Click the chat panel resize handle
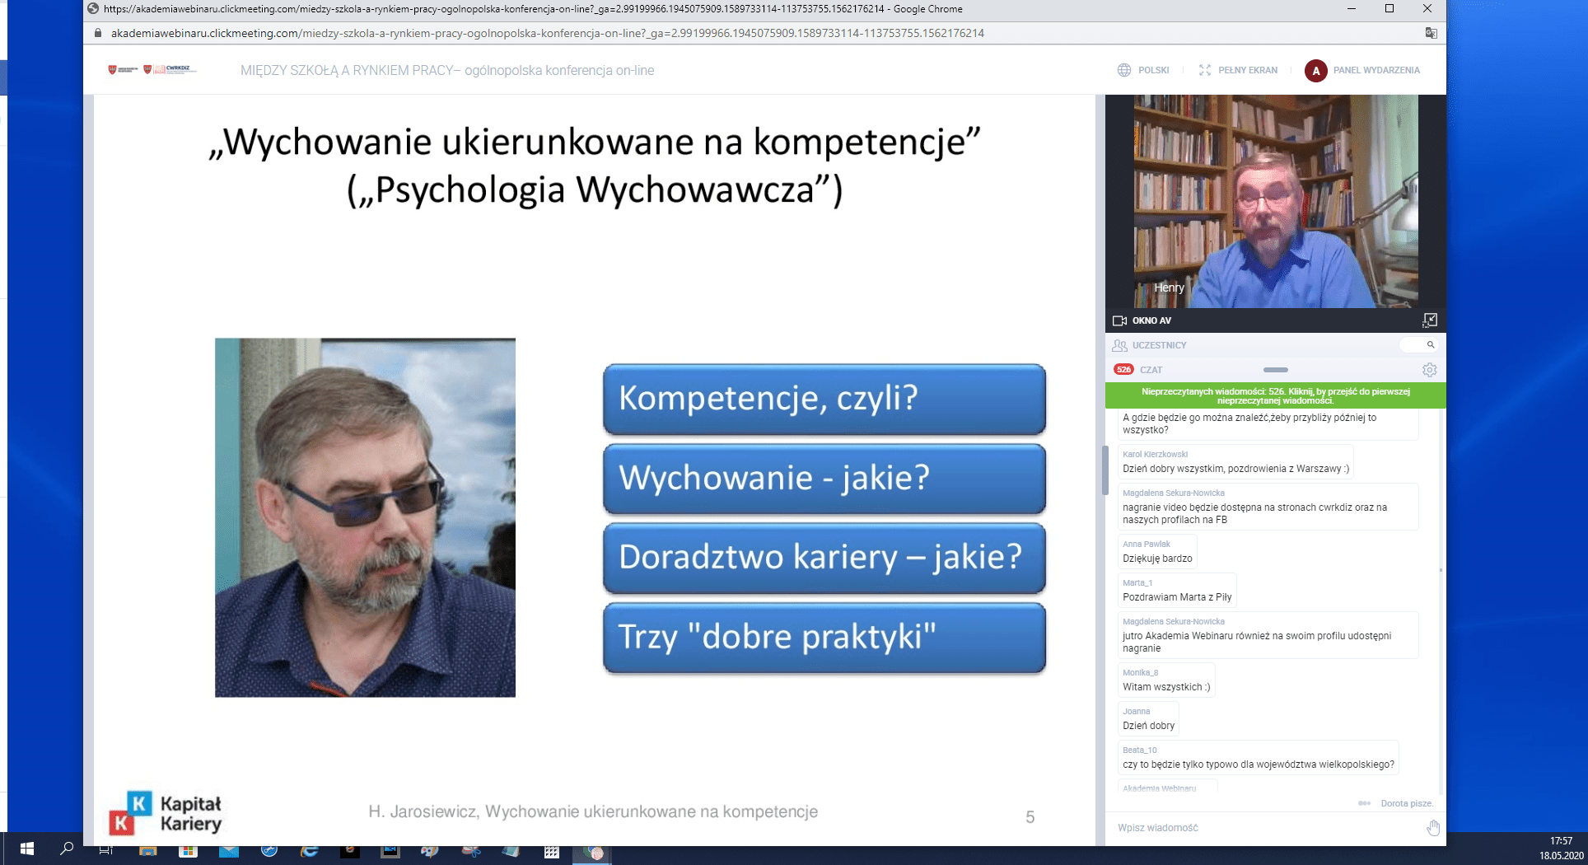The height and width of the screenshot is (865, 1588). pos(1275,370)
